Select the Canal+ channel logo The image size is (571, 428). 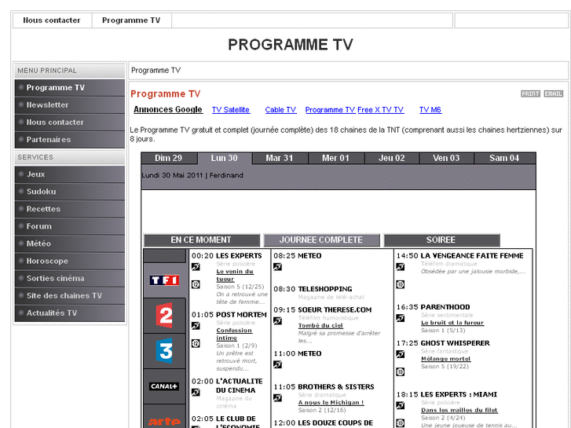click(165, 386)
